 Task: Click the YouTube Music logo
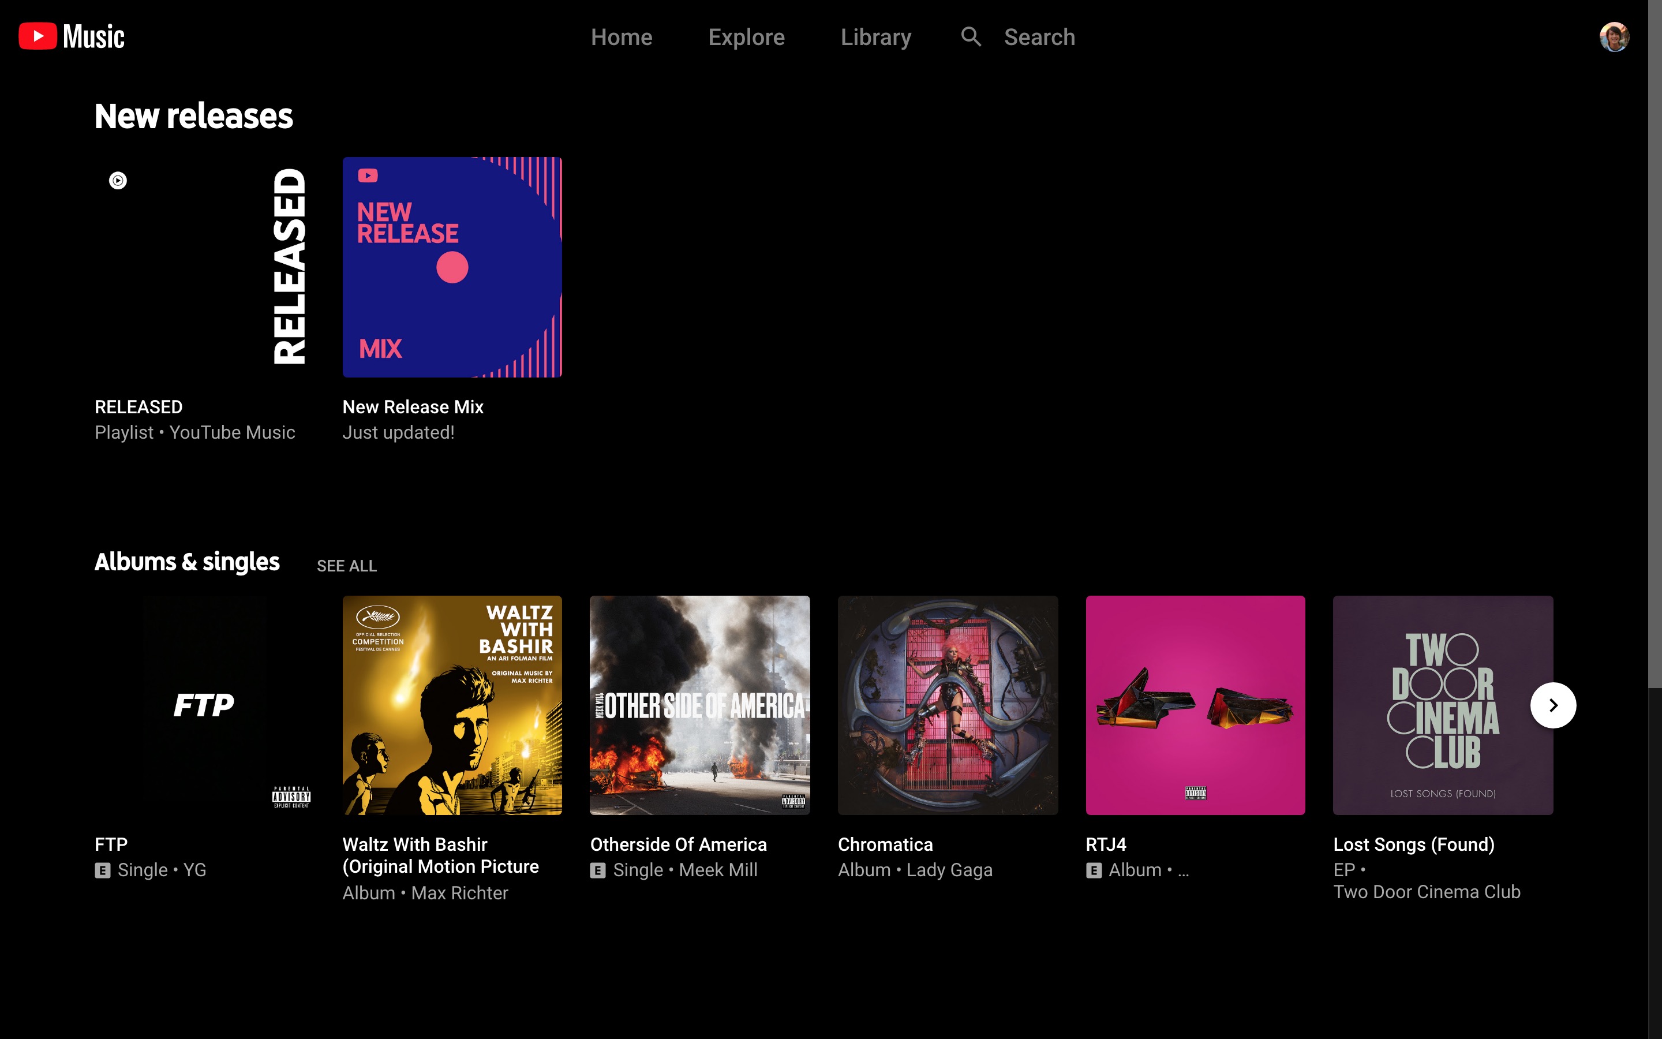click(71, 36)
